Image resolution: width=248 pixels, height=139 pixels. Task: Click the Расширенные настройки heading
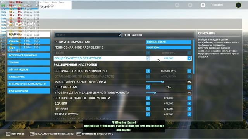click(76, 65)
